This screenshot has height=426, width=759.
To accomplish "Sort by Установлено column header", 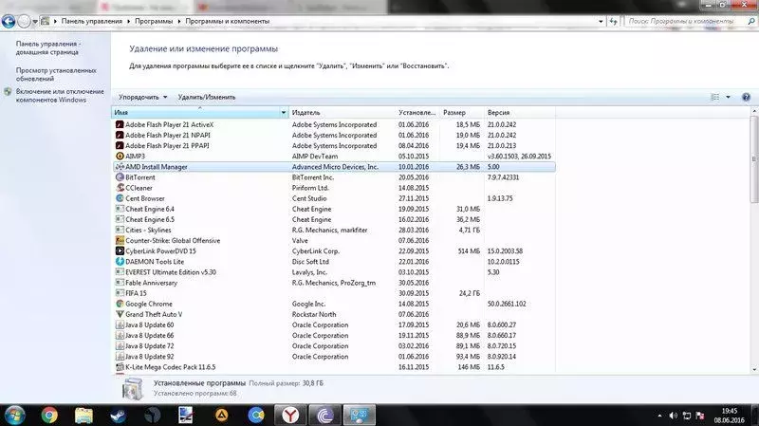I will click(x=417, y=112).
